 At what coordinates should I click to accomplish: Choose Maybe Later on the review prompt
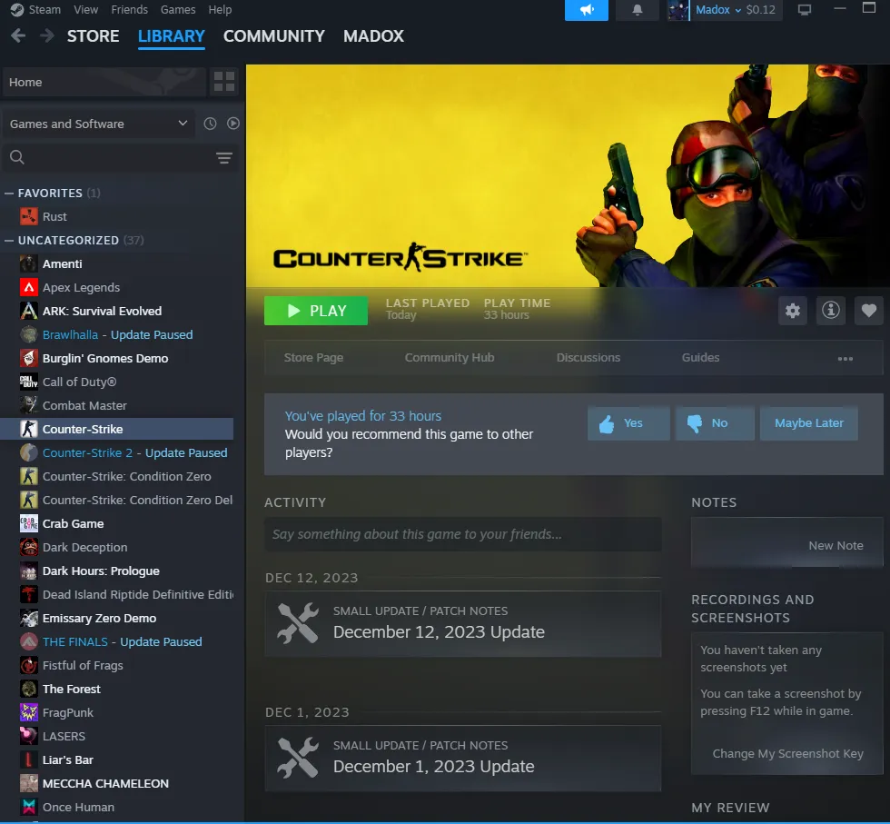(809, 423)
